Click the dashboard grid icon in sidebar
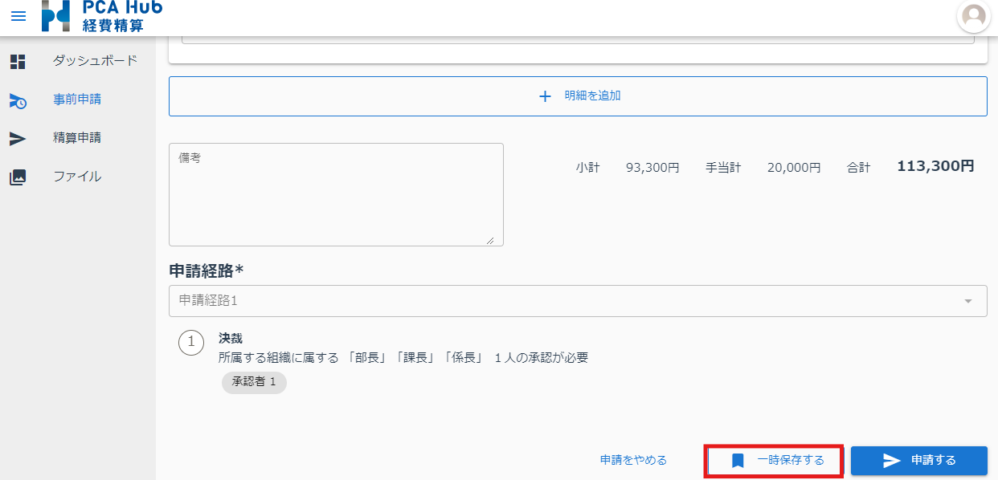Screen dimensions: 998x480 pos(18,61)
